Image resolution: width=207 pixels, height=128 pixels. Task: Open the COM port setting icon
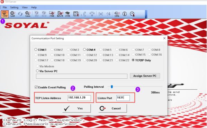click(x=5, y=14)
